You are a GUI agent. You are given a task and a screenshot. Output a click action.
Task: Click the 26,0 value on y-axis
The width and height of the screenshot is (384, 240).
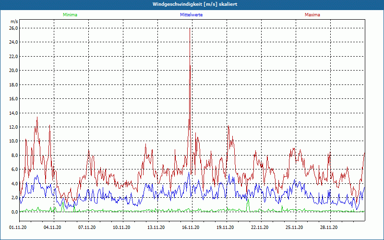14,28
